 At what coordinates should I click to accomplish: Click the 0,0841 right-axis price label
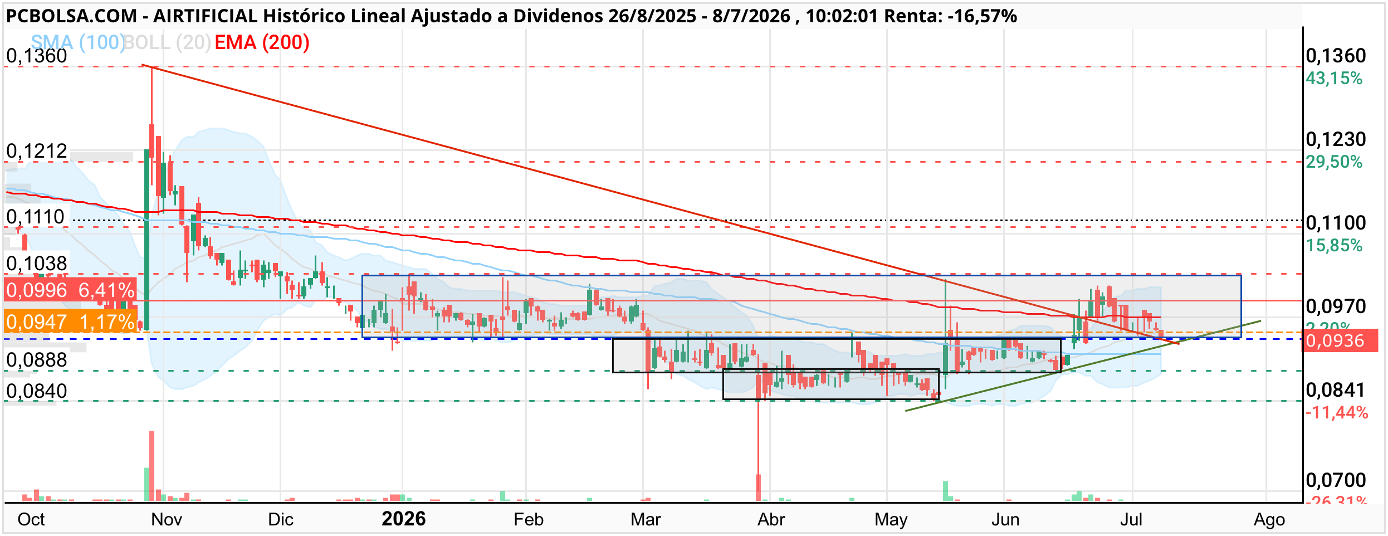pos(1336,390)
